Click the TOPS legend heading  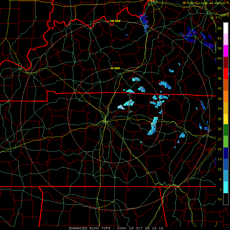pyautogui.click(x=225, y=15)
